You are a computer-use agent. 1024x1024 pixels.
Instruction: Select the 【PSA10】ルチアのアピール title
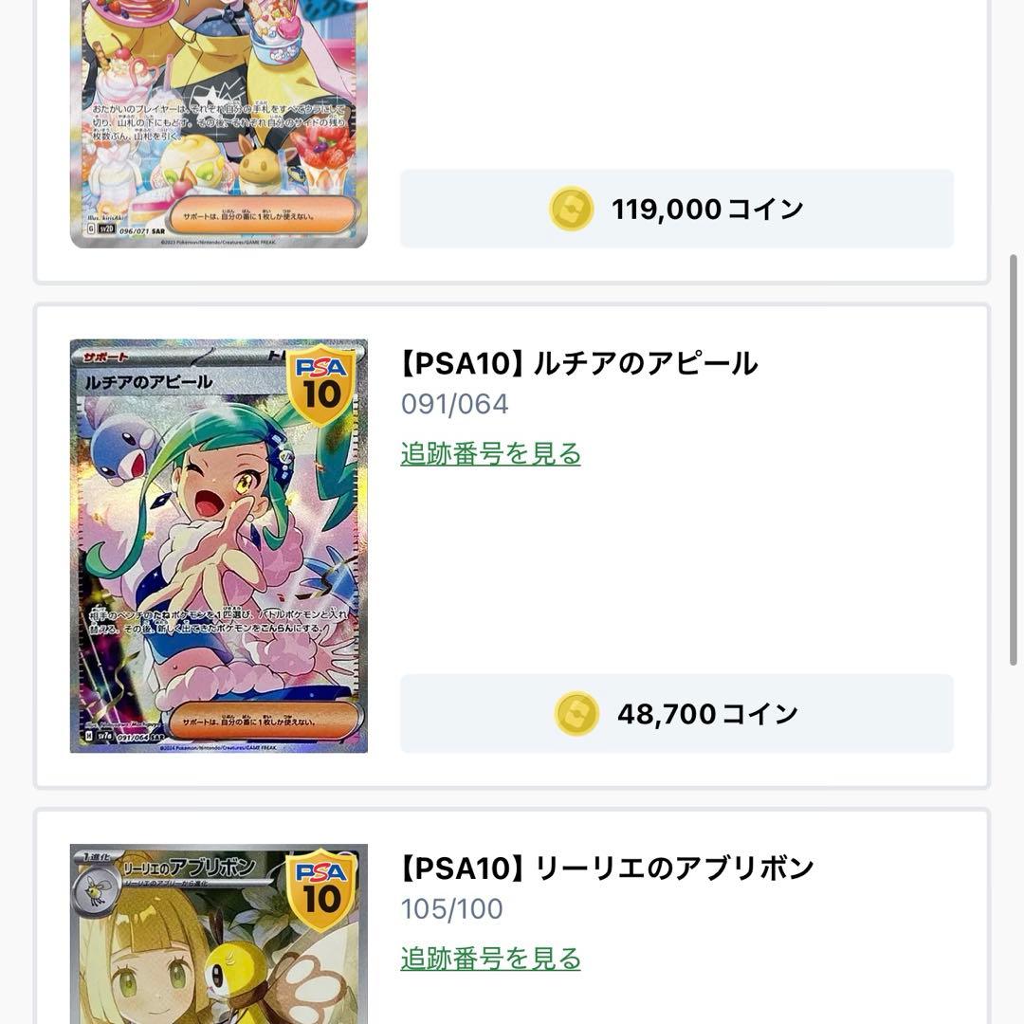point(576,362)
